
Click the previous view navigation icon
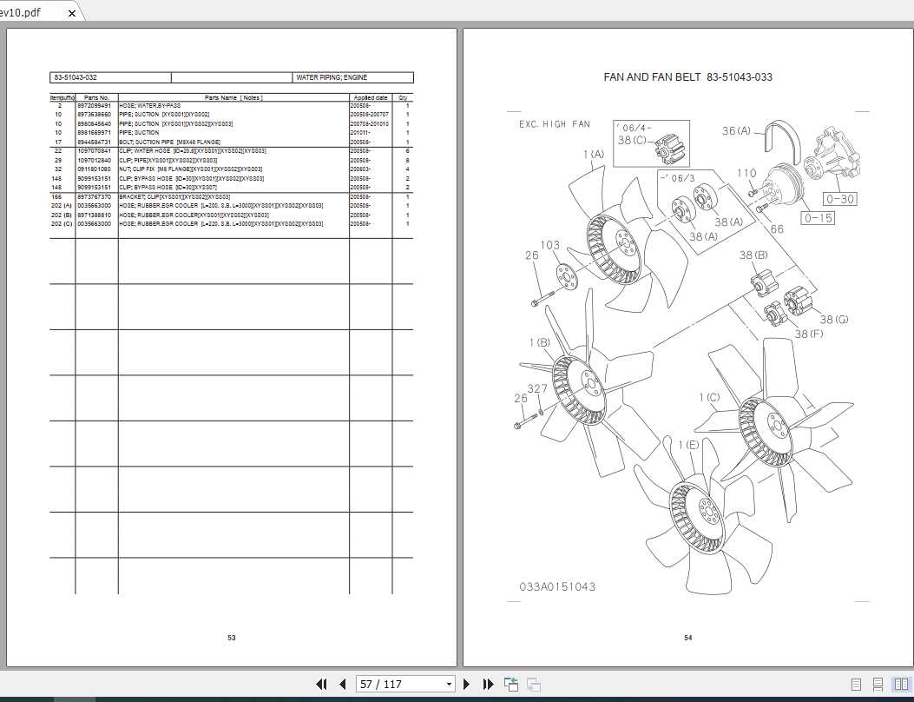(511, 684)
